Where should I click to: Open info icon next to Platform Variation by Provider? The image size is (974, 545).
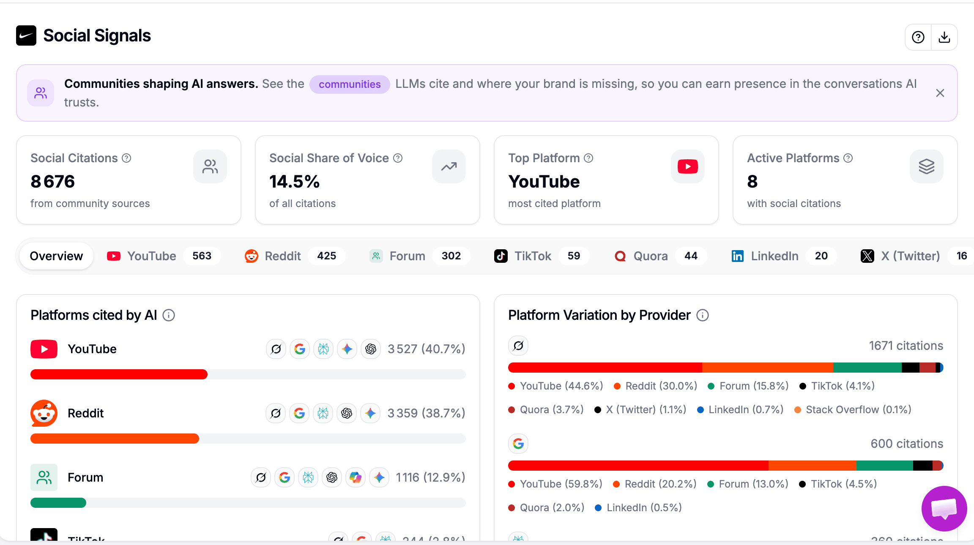coord(703,315)
